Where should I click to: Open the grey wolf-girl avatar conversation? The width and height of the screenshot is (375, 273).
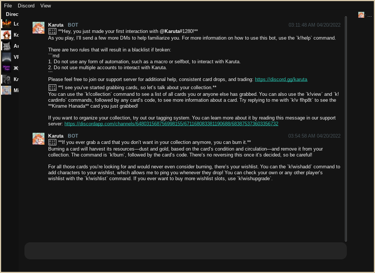coord(6,46)
